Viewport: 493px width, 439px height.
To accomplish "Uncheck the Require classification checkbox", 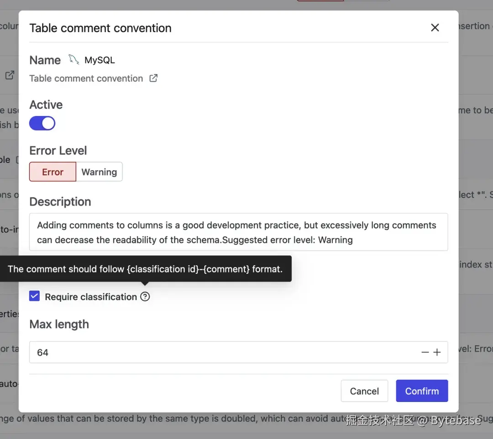I will click(x=35, y=296).
